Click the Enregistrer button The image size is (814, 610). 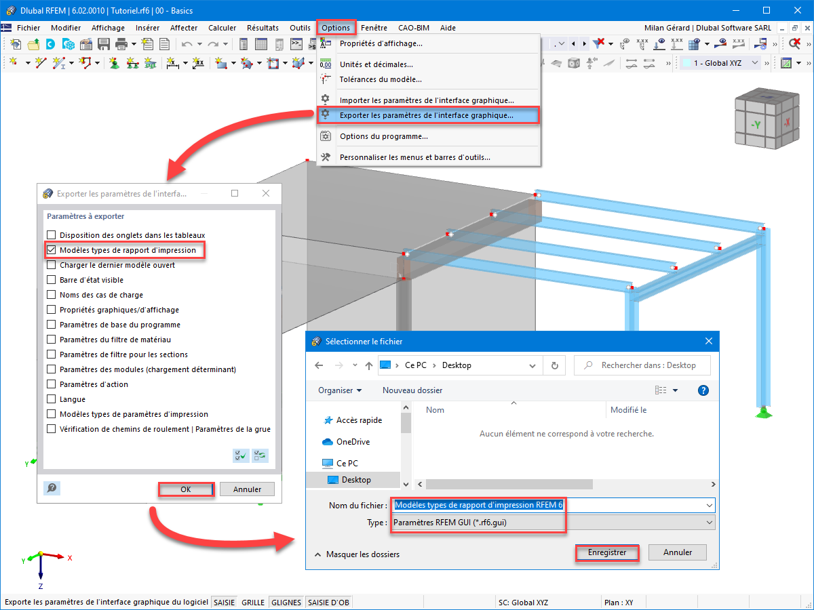pos(607,552)
